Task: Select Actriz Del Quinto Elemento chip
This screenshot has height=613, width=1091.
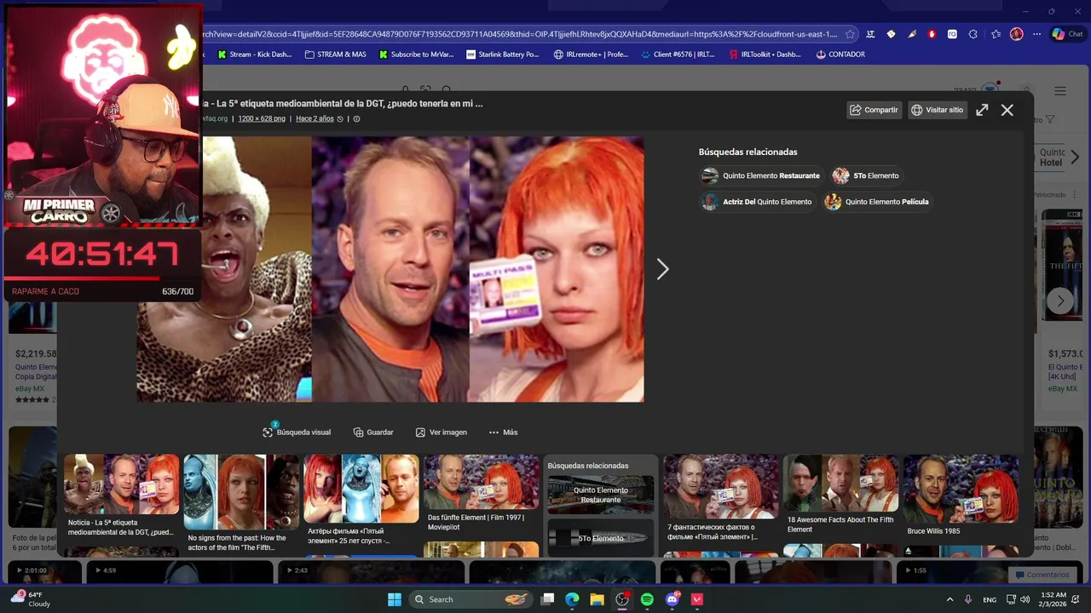Action: pyautogui.click(x=756, y=202)
